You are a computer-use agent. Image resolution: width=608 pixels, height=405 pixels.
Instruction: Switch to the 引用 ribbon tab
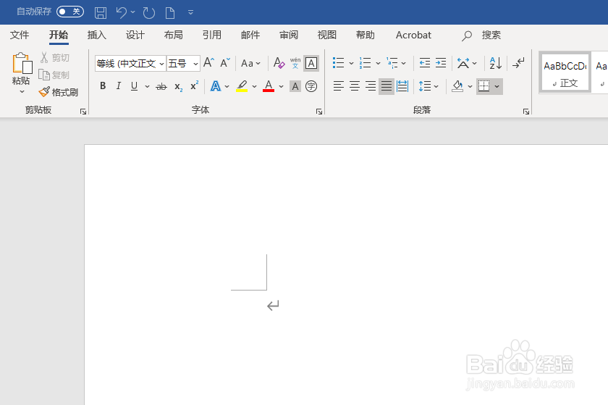[x=211, y=35]
